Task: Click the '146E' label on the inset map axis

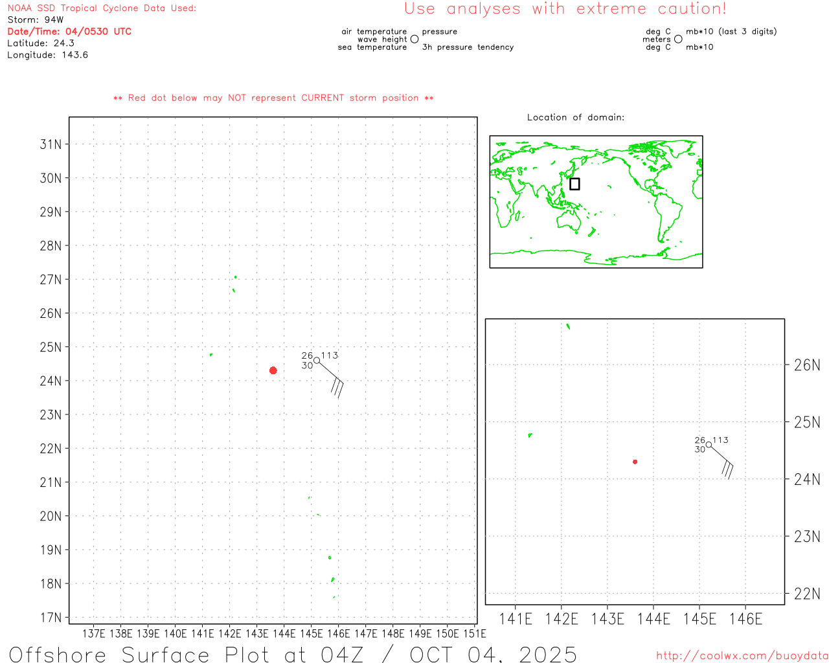Action: [745, 619]
